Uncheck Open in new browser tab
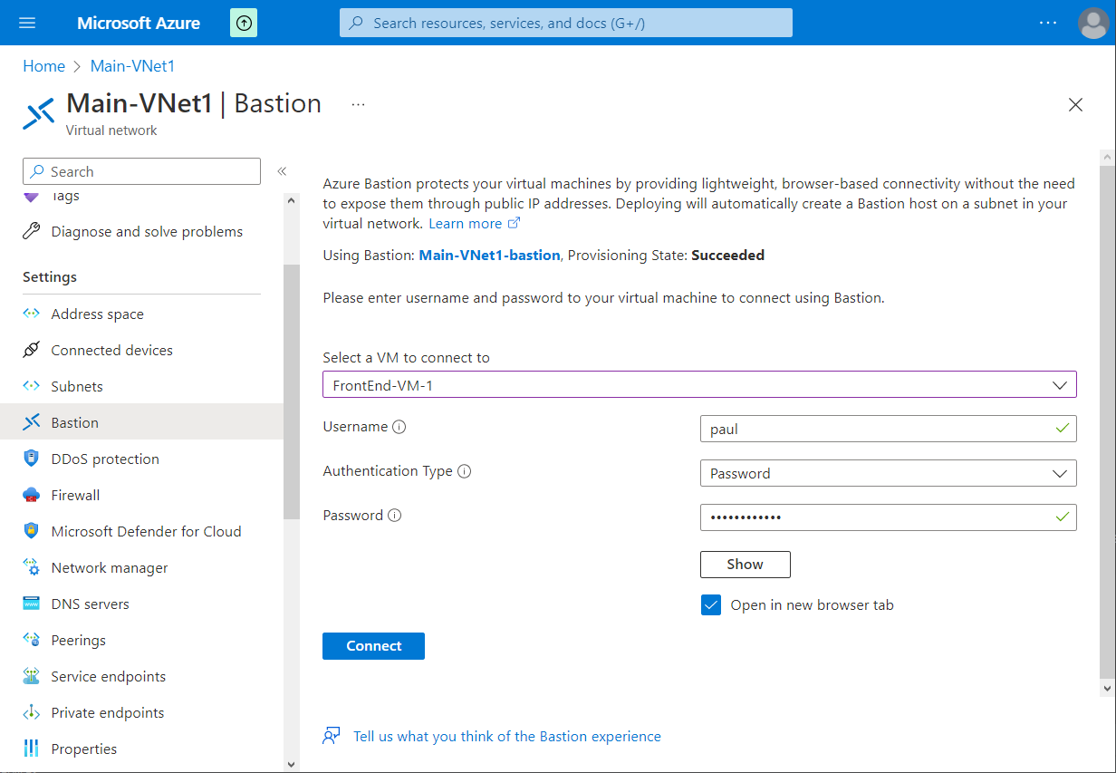The height and width of the screenshot is (773, 1116). pos(710,605)
